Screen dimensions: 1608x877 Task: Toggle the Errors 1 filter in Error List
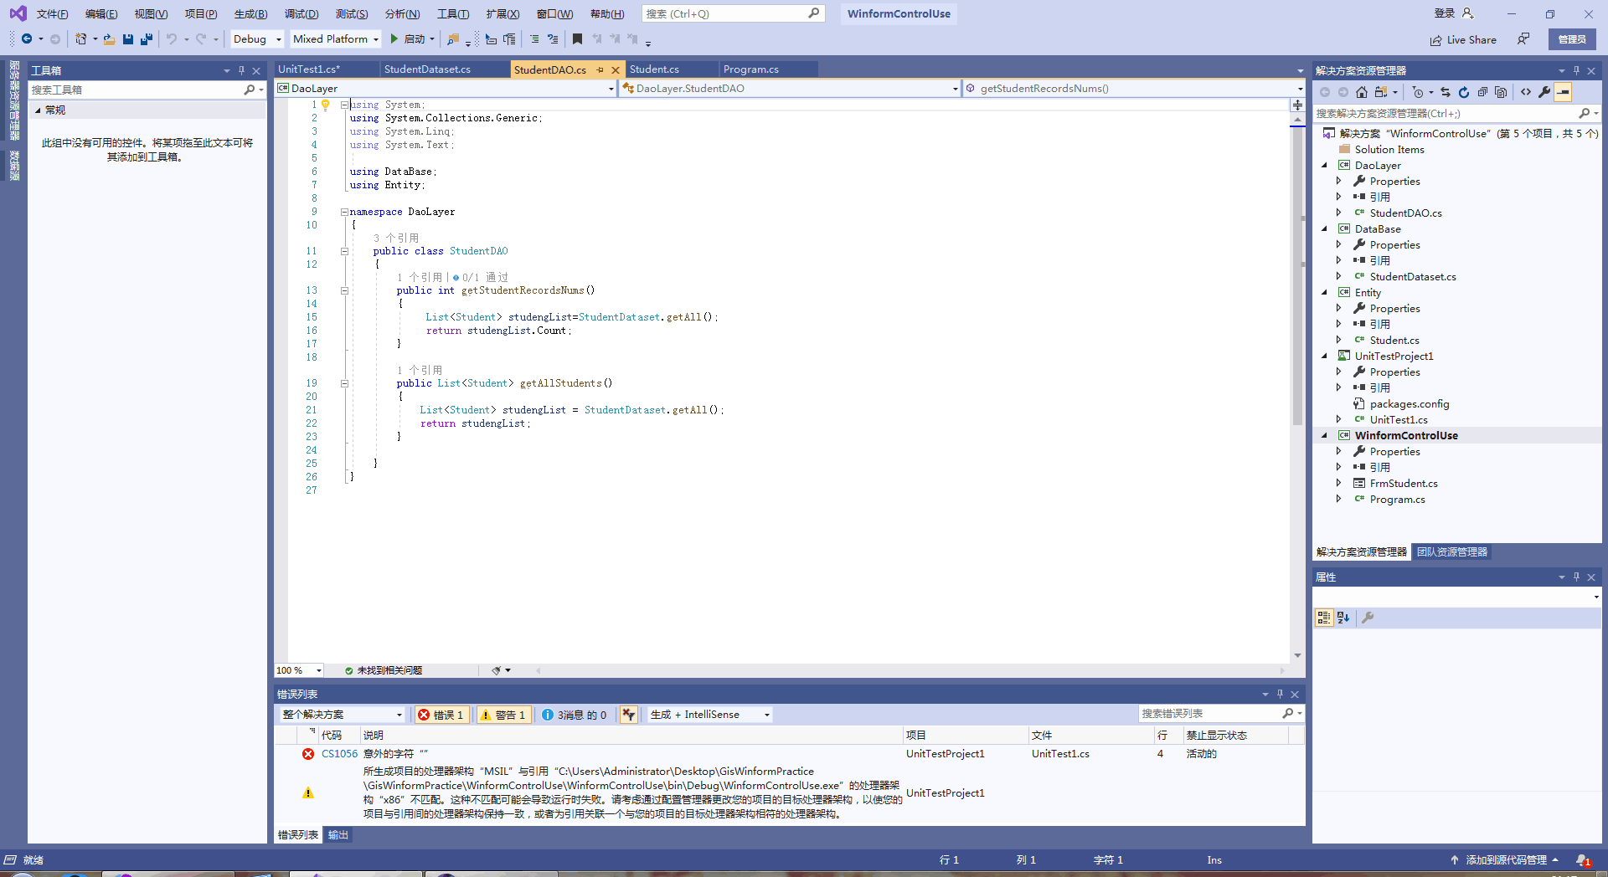[x=441, y=715]
